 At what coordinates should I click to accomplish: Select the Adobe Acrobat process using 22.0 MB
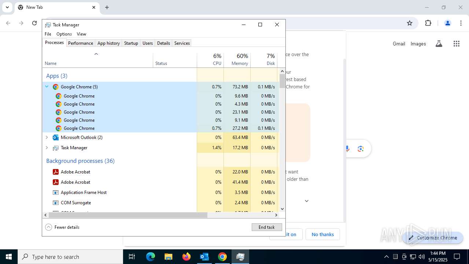tap(160, 172)
